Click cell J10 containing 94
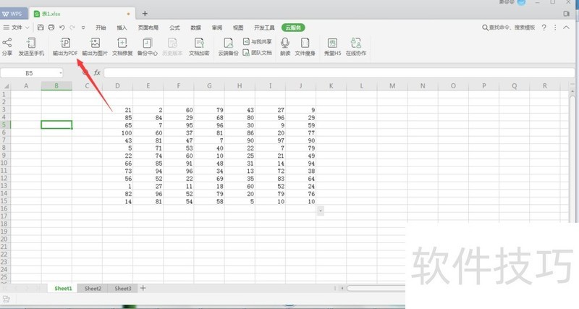This screenshot has width=579, height=309. [x=301, y=163]
